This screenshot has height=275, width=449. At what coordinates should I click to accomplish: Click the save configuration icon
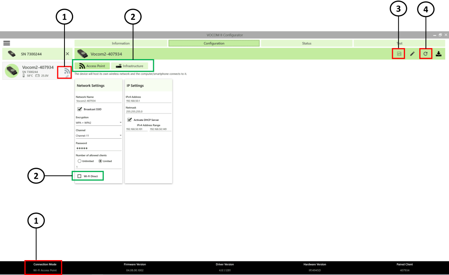(399, 54)
